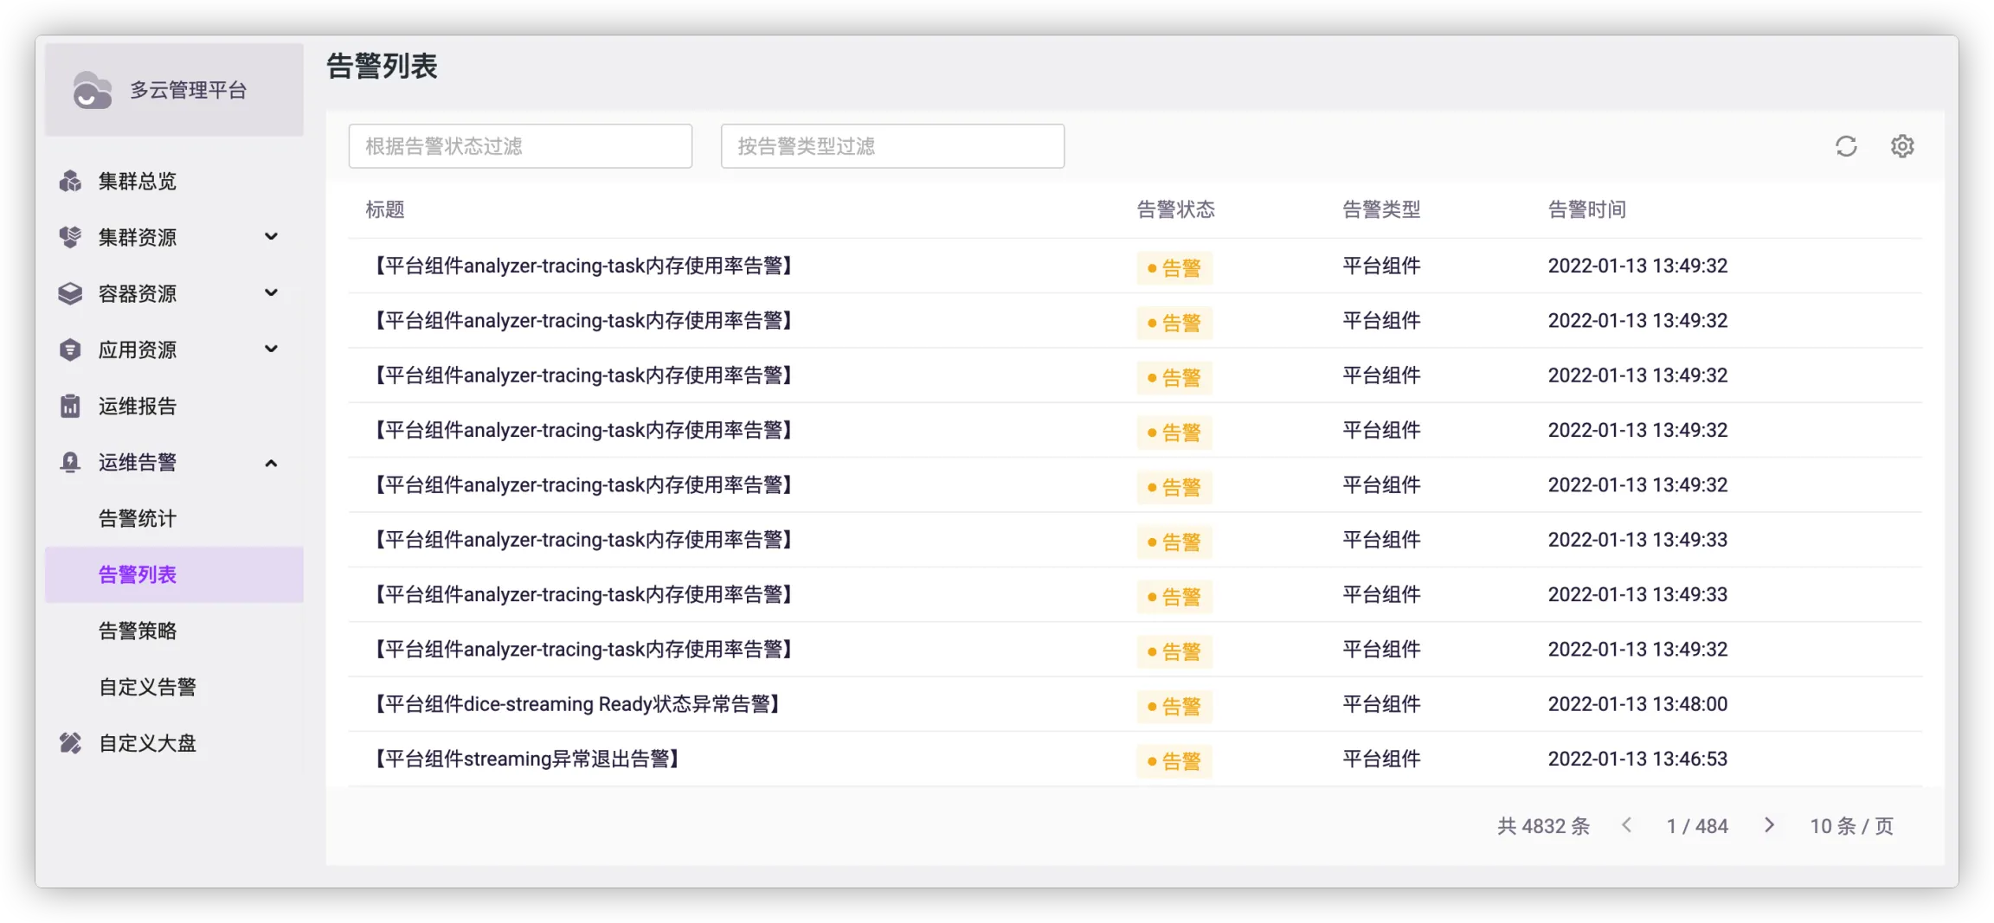This screenshot has width=1994, height=923.
Task: Expand the 集群资源 menu chevron
Action: tap(271, 237)
